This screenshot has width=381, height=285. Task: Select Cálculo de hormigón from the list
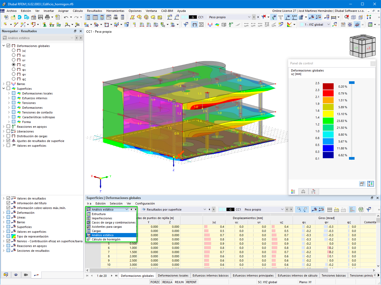pyautogui.click(x=106, y=239)
